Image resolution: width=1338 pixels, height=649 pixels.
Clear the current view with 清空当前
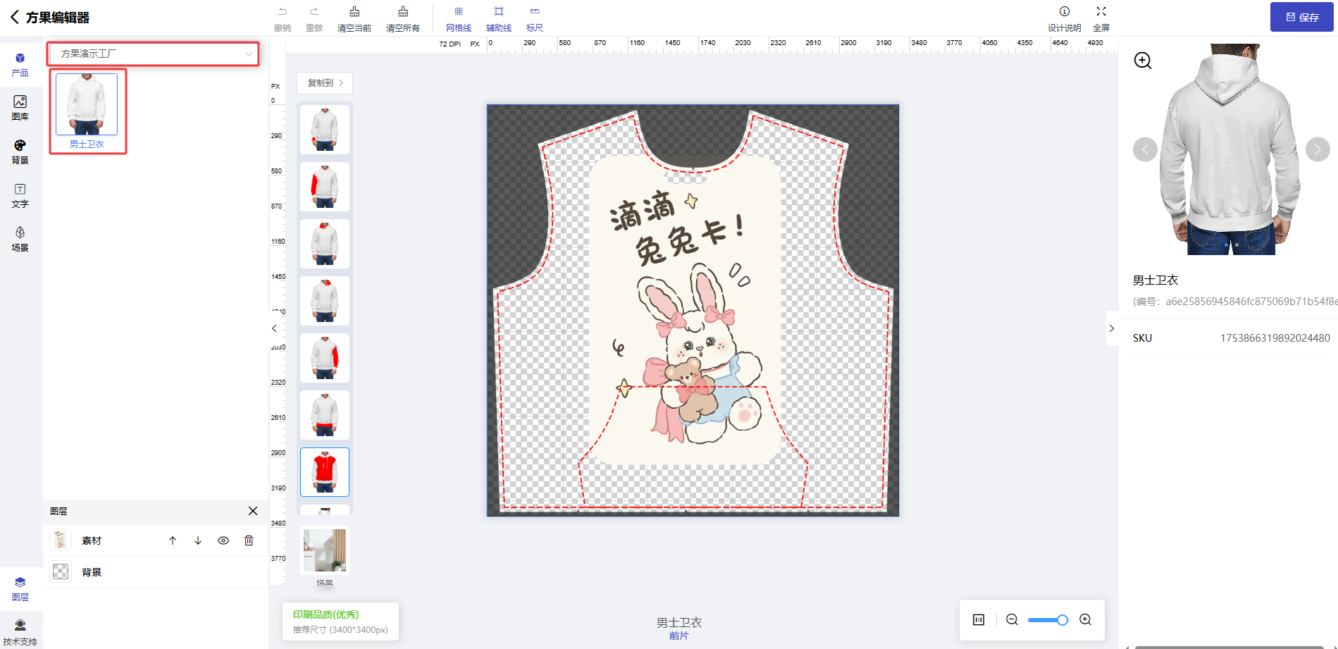click(354, 19)
